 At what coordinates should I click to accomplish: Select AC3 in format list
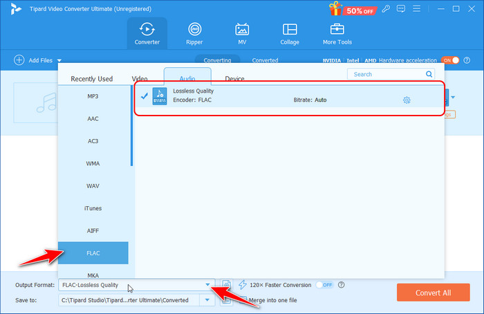point(93,141)
